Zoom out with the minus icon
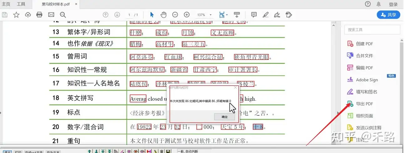The width and height of the screenshot is (405, 153). [x=175, y=15]
